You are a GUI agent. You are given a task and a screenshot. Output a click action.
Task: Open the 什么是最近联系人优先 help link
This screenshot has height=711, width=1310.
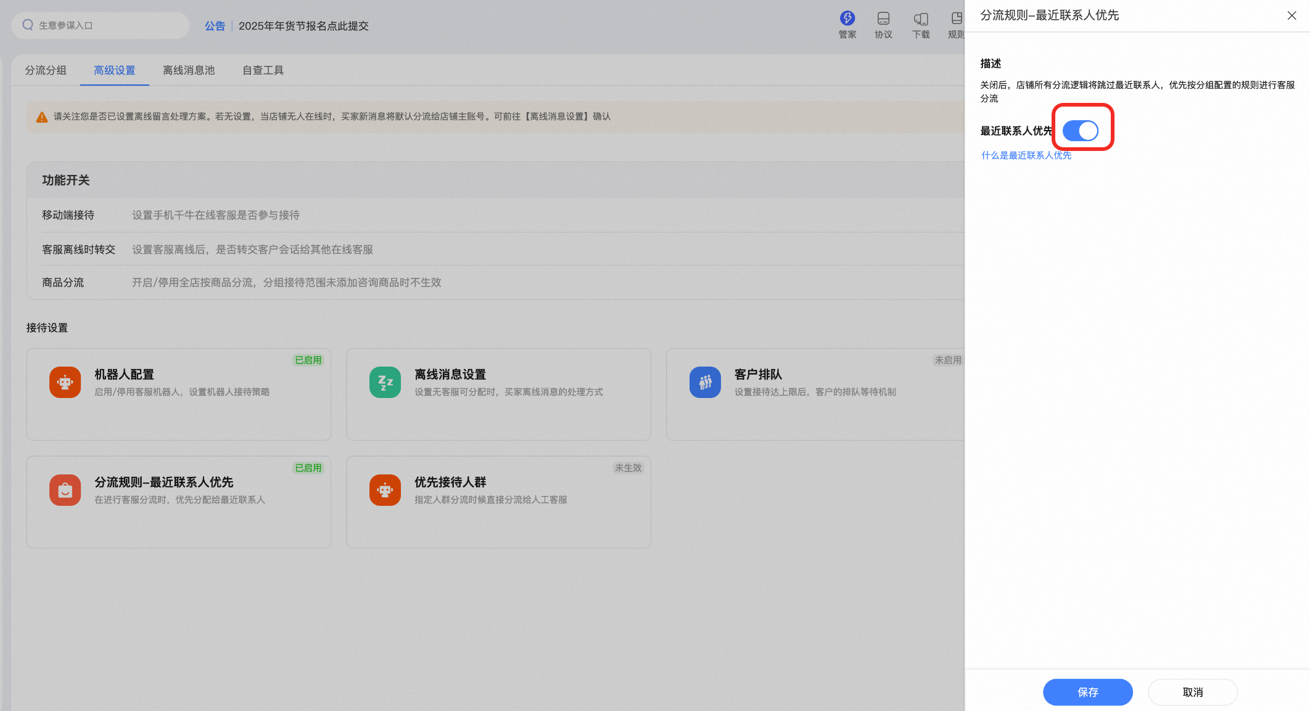point(1026,155)
